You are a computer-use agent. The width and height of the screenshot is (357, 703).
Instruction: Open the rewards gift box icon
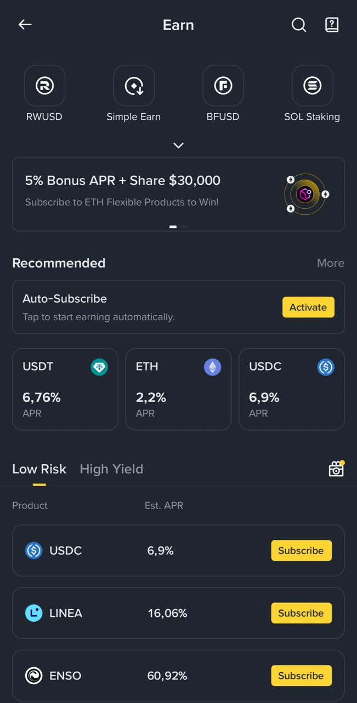coord(336,468)
